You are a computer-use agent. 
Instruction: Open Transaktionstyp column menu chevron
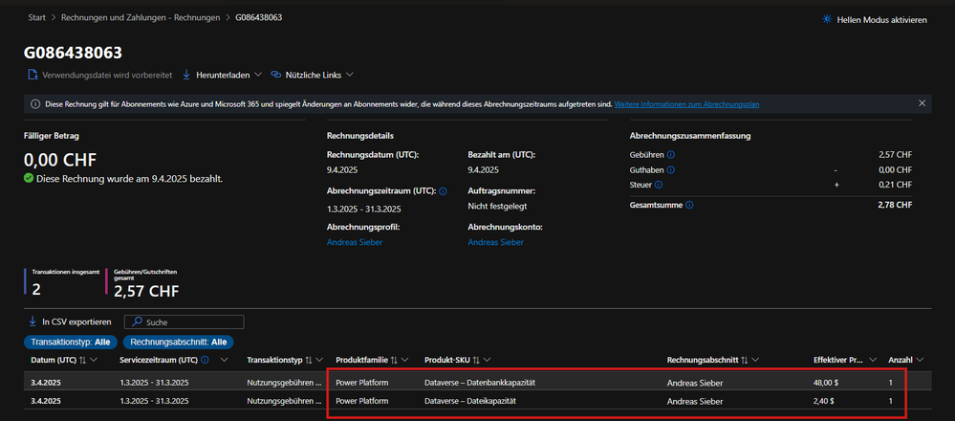tap(319, 360)
